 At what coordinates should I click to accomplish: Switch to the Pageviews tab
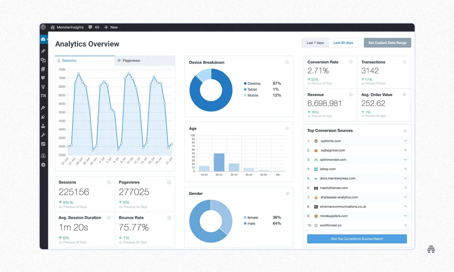coord(145,61)
